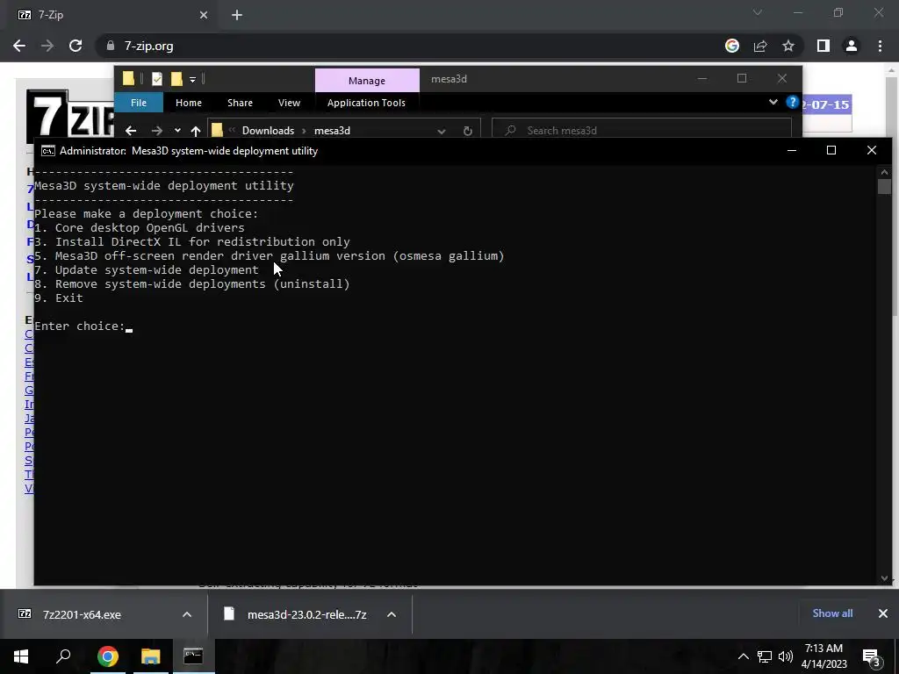This screenshot has height=674, width=899.
Task: Go forward in File Explorer
Action: coord(156,131)
